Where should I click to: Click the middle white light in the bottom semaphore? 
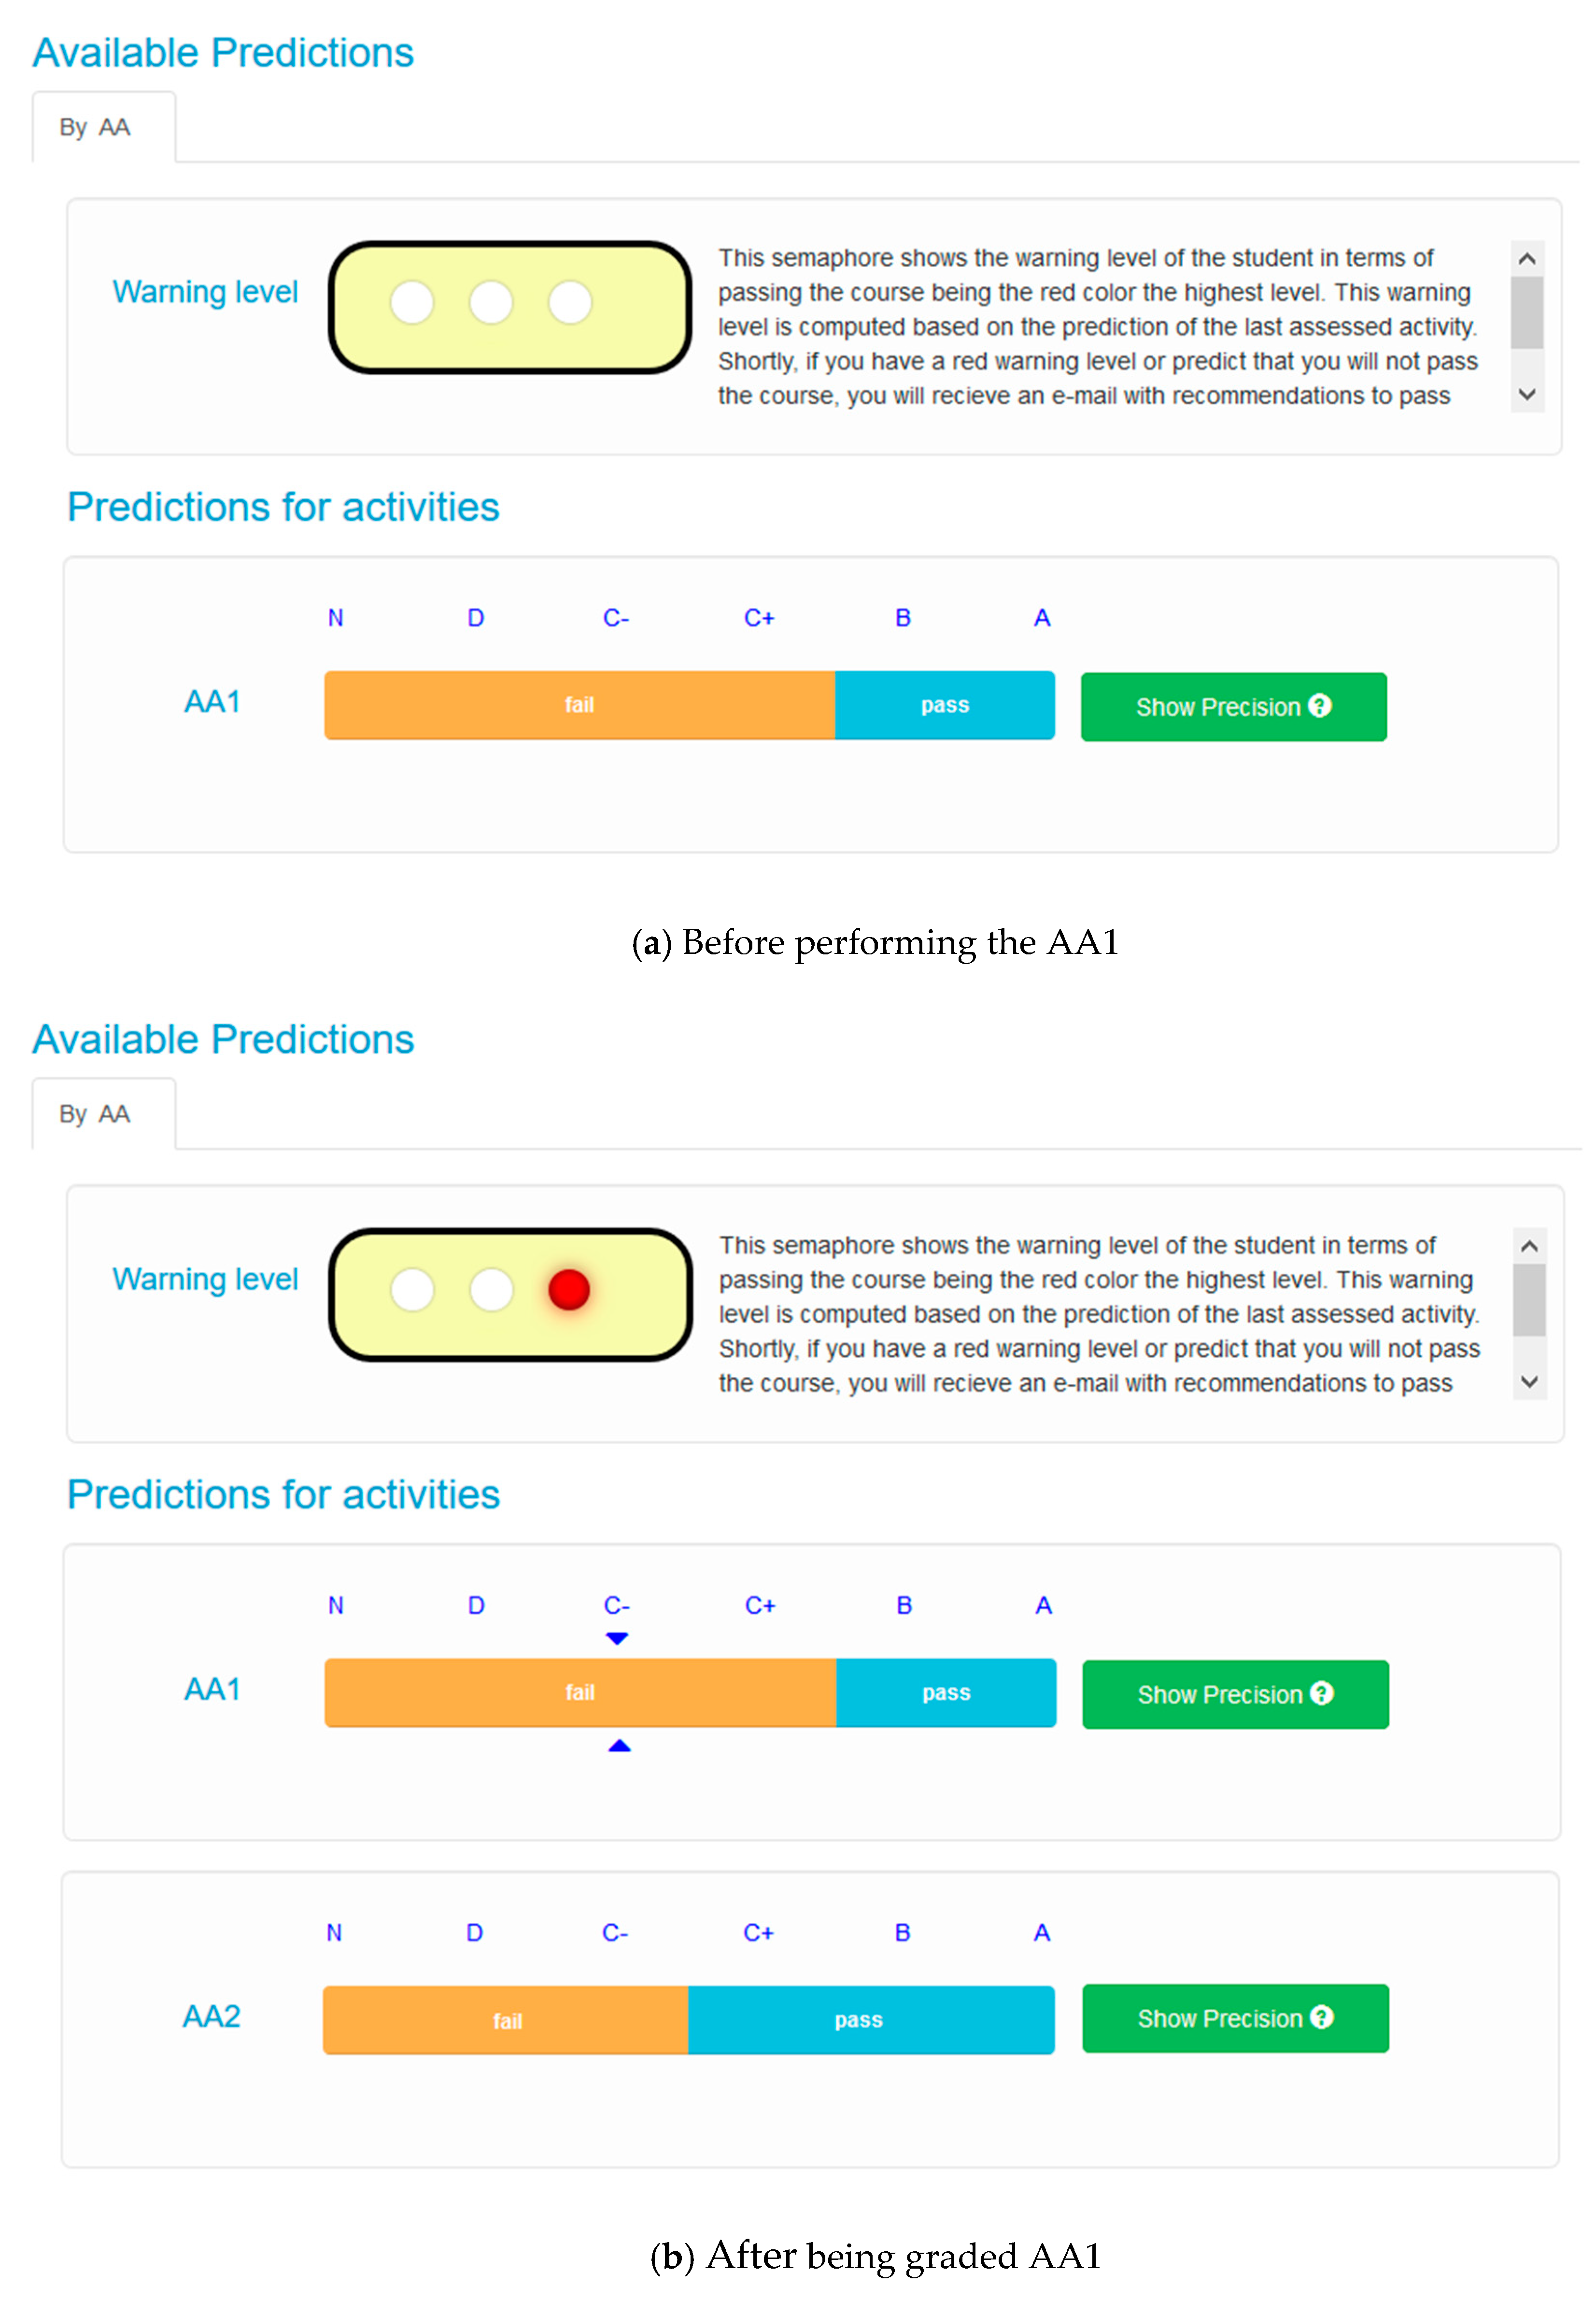[x=491, y=1289]
